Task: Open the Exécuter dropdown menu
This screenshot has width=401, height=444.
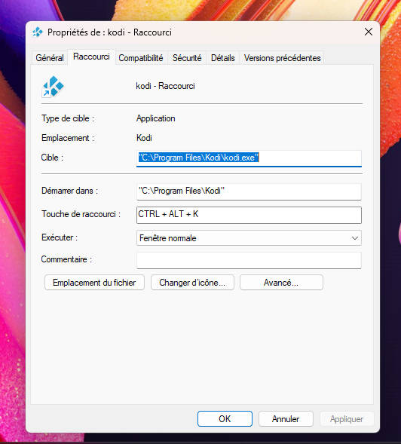Action: [249, 238]
